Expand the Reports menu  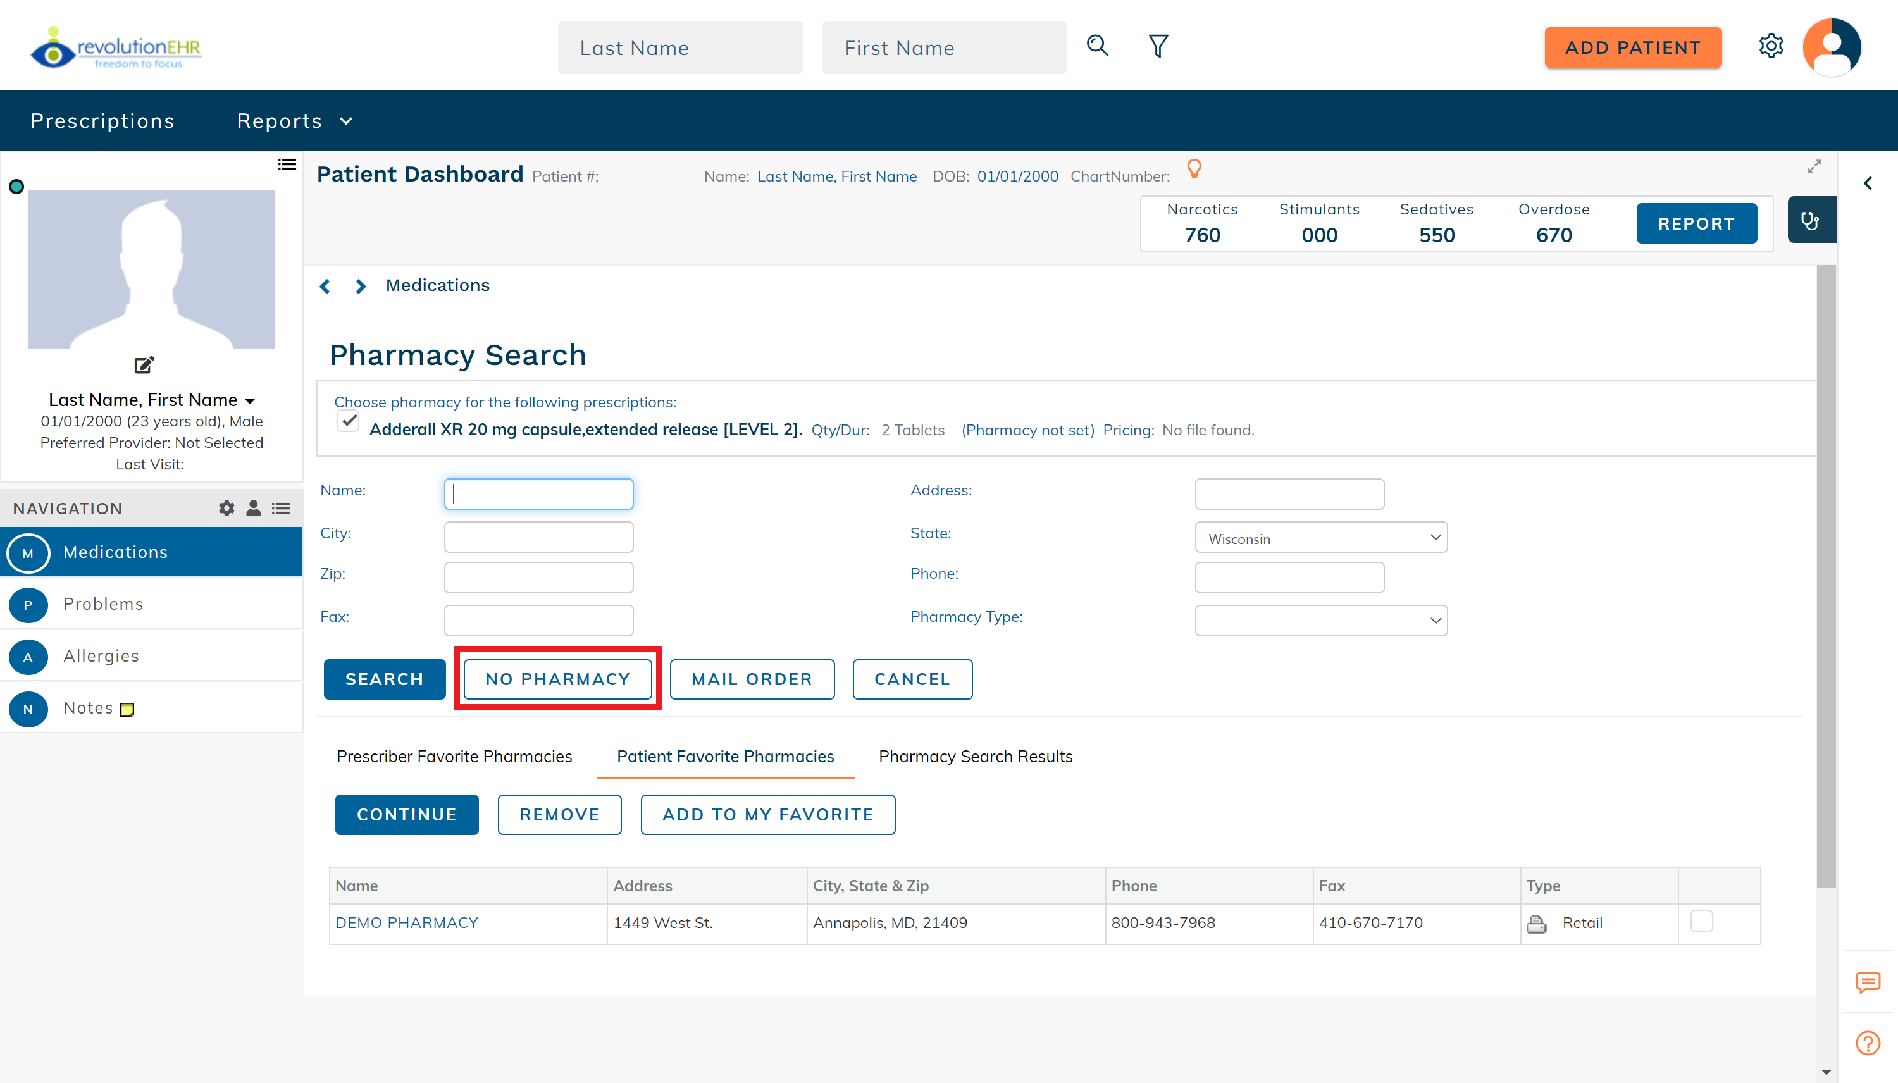coord(295,121)
